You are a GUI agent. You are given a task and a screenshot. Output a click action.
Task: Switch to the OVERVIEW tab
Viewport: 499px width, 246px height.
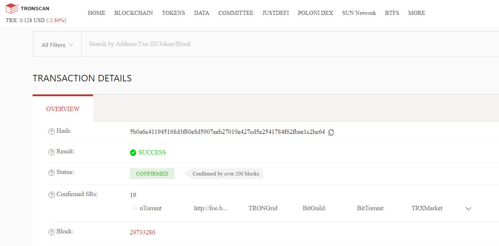[63, 109]
